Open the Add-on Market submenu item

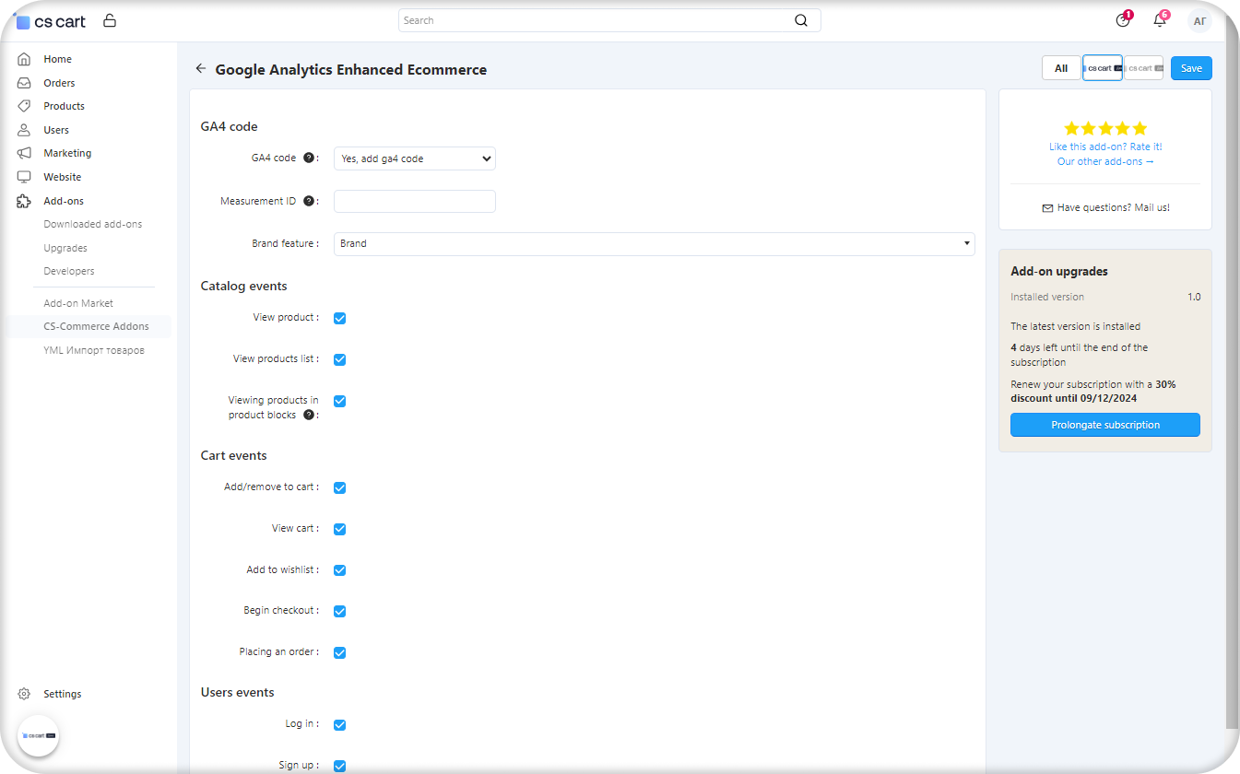78,303
